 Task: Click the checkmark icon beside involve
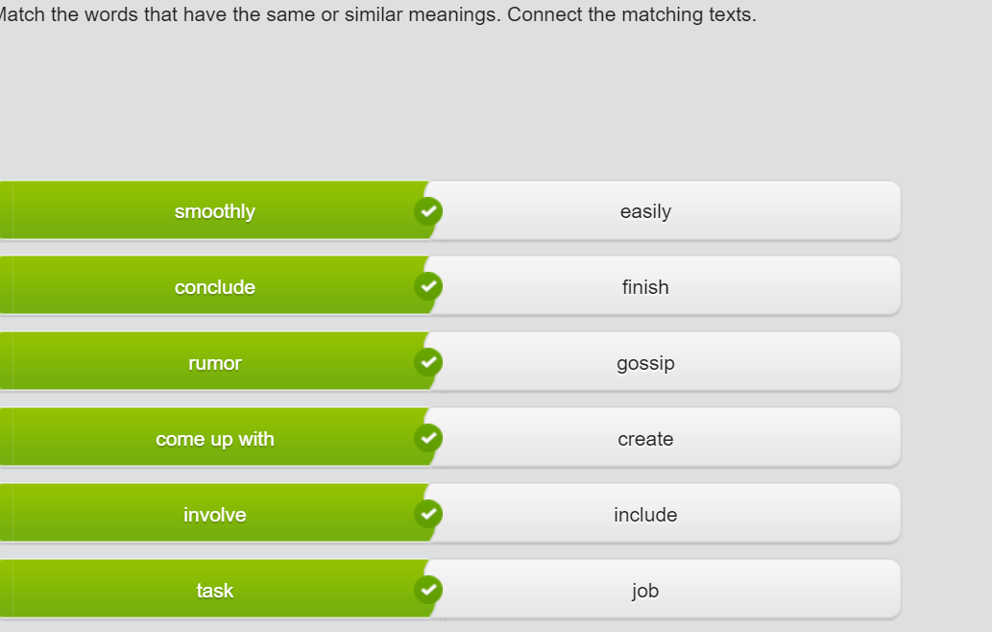pos(428,514)
